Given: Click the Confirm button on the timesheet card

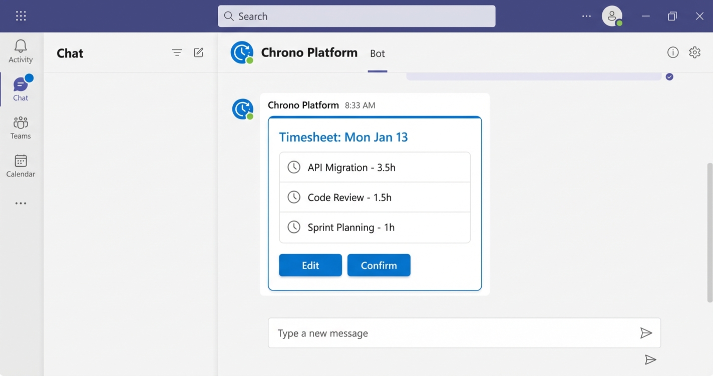Looking at the screenshot, I should coord(379,265).
